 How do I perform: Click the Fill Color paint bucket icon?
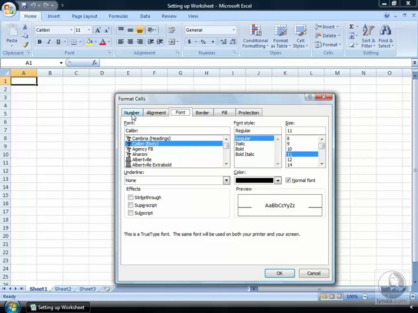(89, 42)
